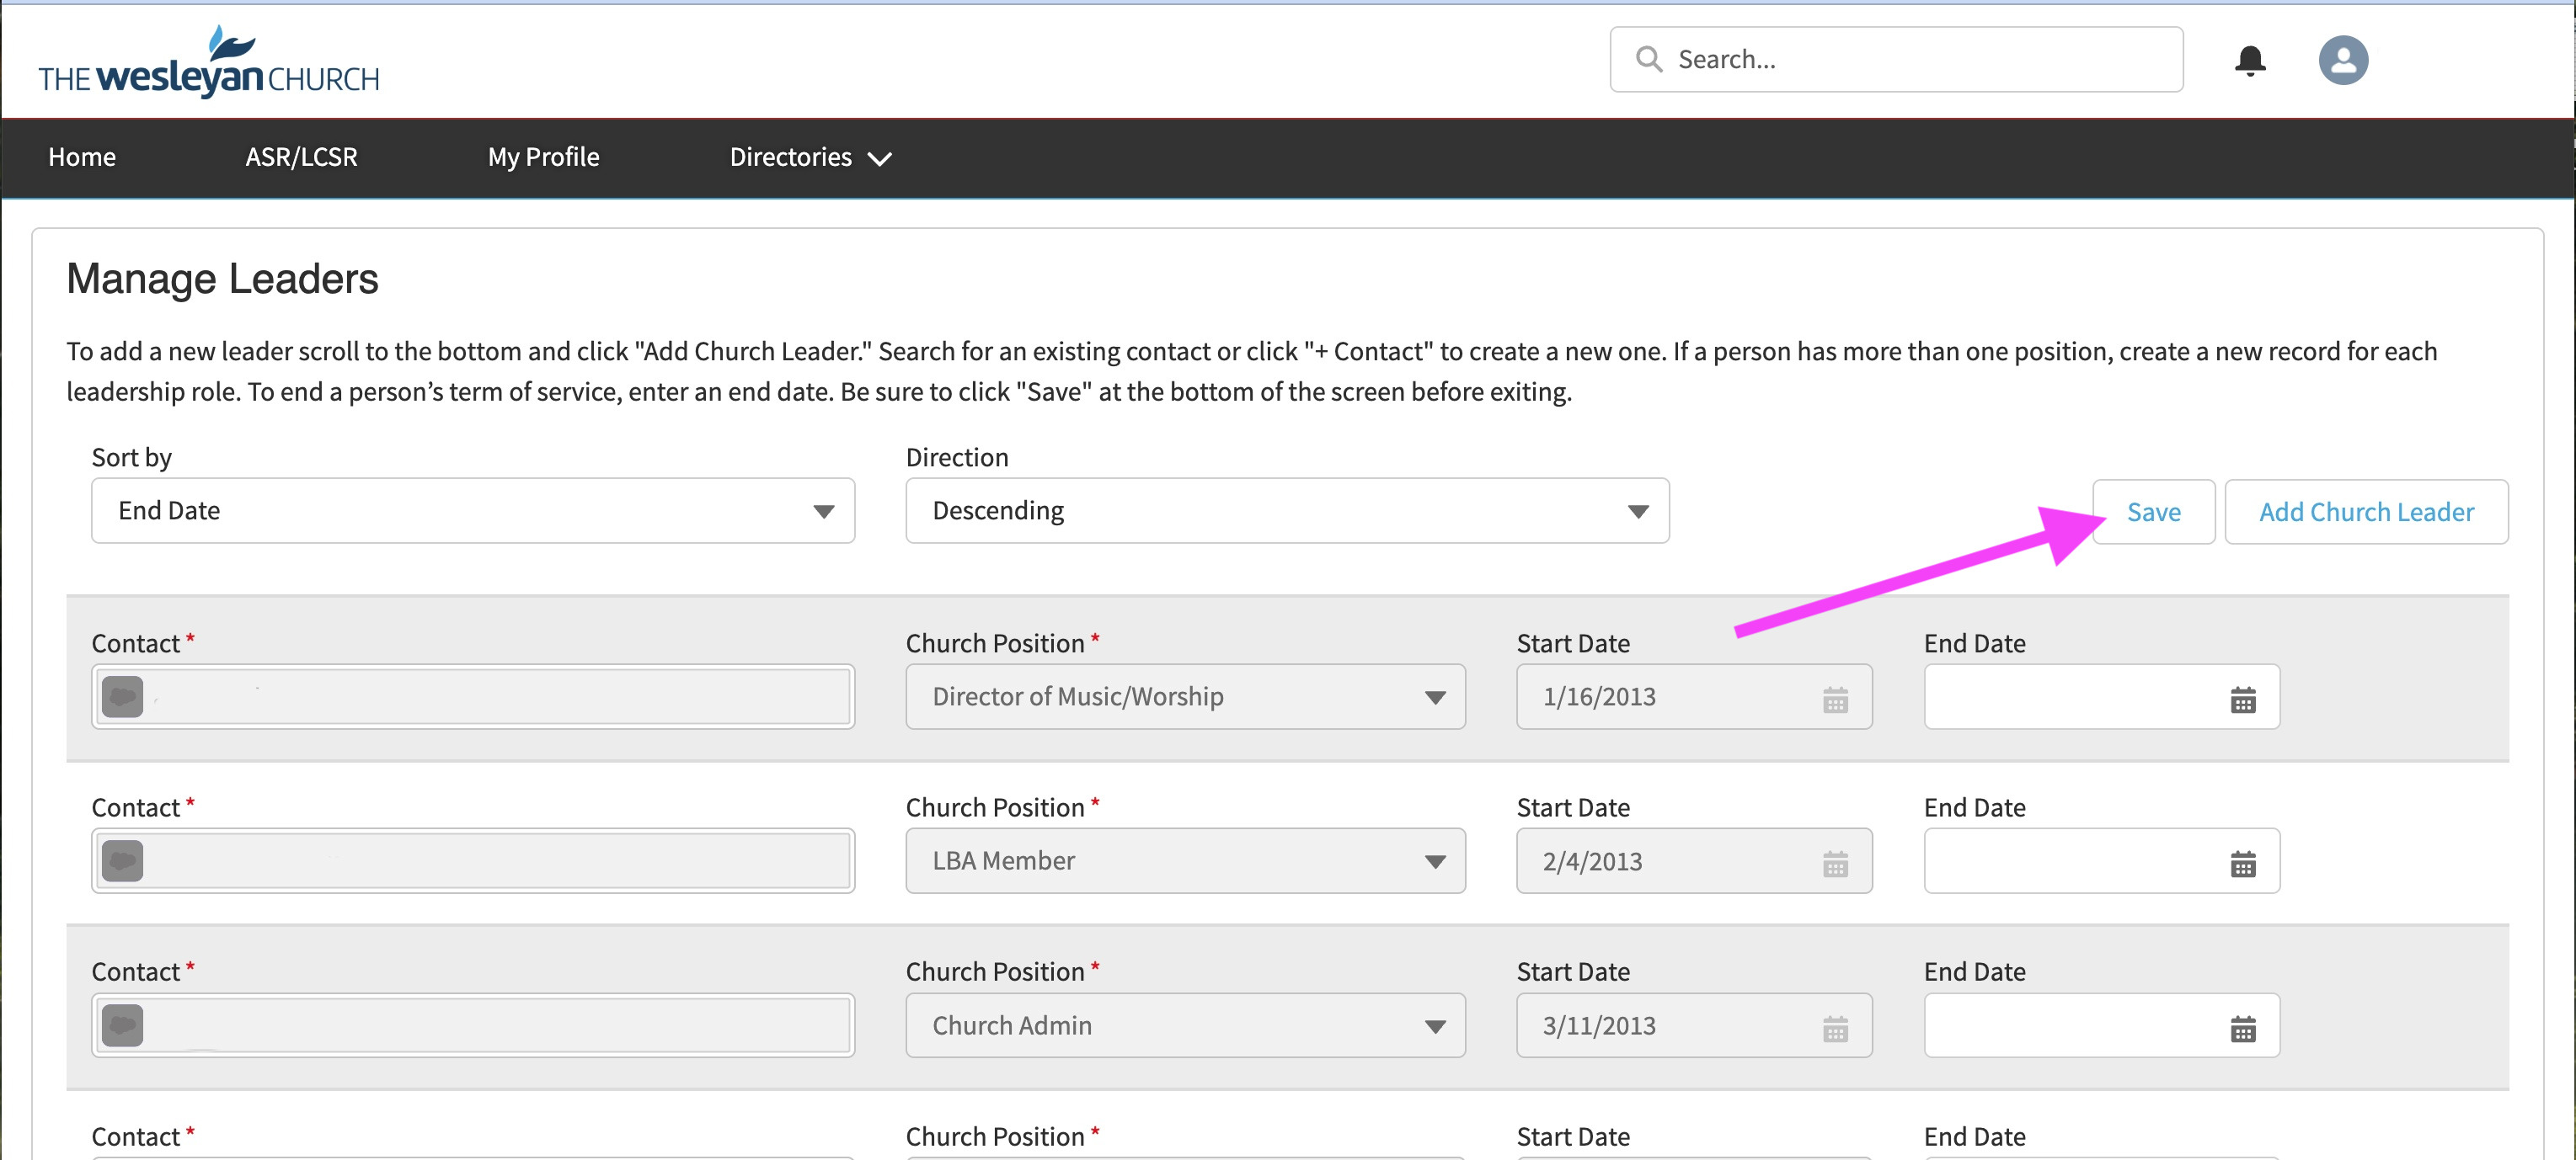This screenshot has width=2576, height=1160.
Task: Expand the Direction Descending dropdown
Action: 1286,512
